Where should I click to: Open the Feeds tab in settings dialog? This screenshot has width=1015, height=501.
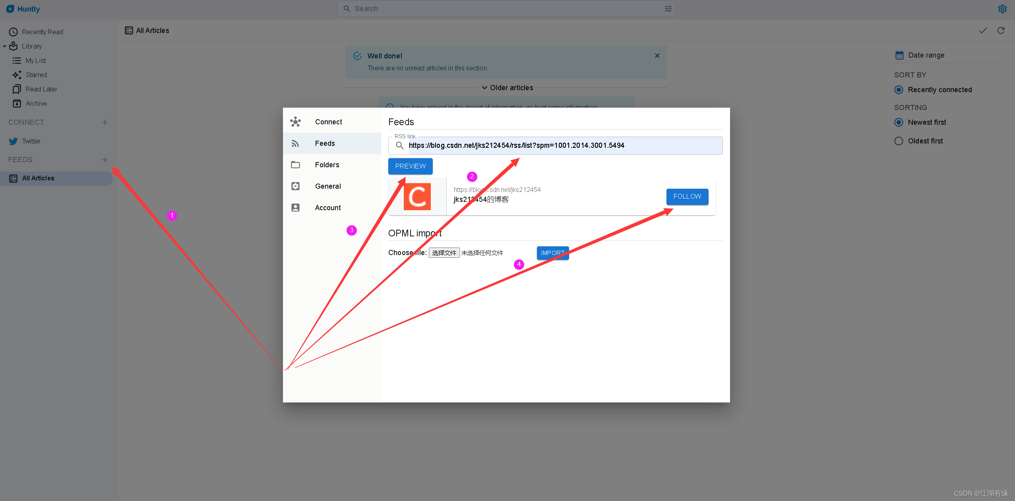(325, 143)
